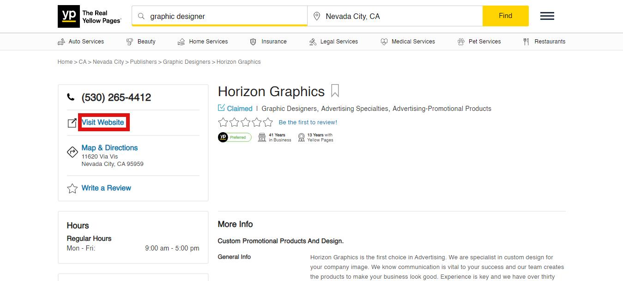Viewport: 623px width, 281px height.
Task: Open the Advertising Specialties category link
Action: point(355,109)
